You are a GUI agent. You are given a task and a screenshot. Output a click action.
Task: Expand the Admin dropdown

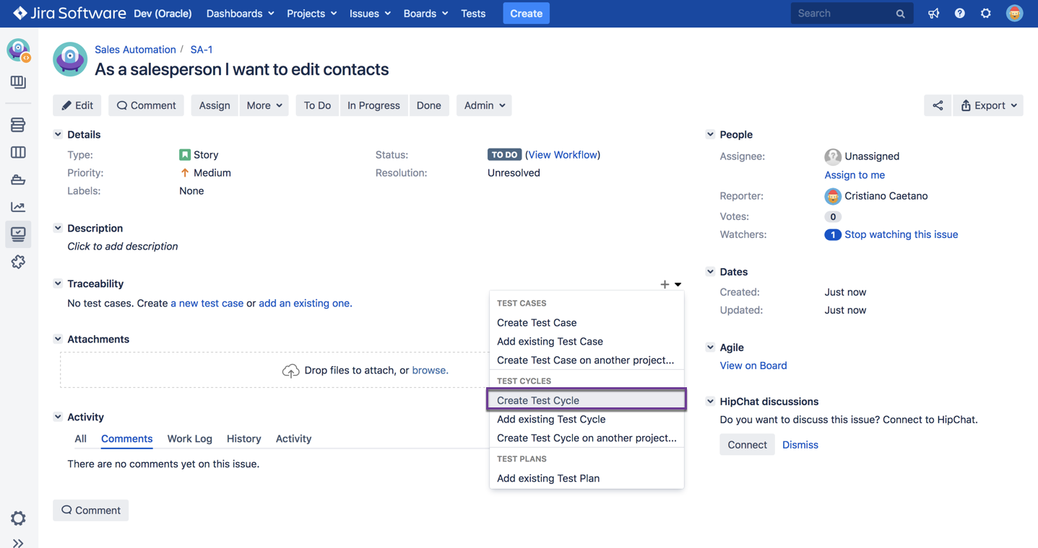tap(483, 105)
